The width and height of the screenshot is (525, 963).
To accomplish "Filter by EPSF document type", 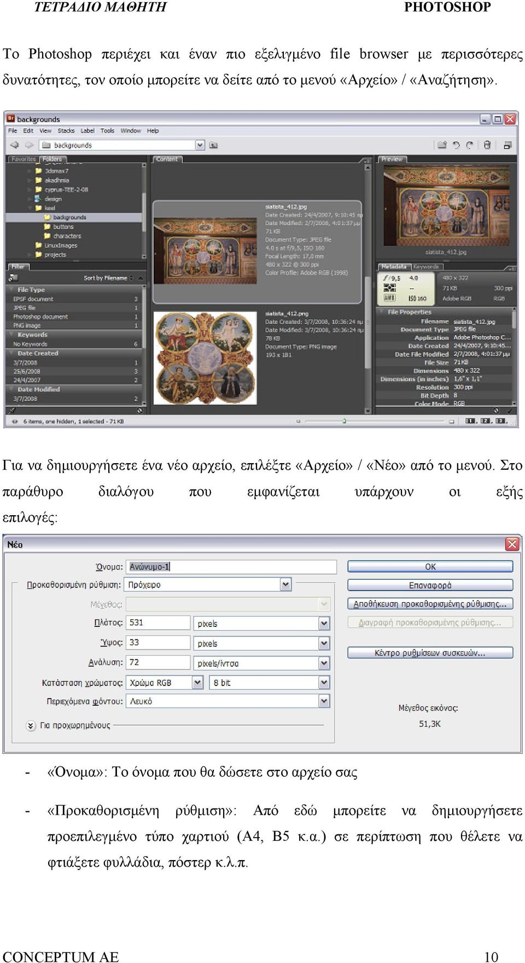I will coord(75,299).
